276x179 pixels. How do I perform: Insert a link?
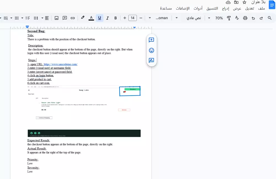click(73, 18)
